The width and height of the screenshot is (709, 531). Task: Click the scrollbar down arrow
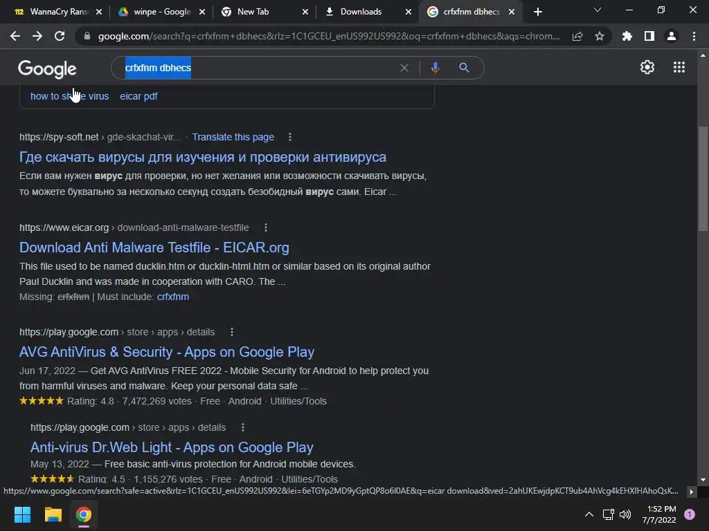703,480
